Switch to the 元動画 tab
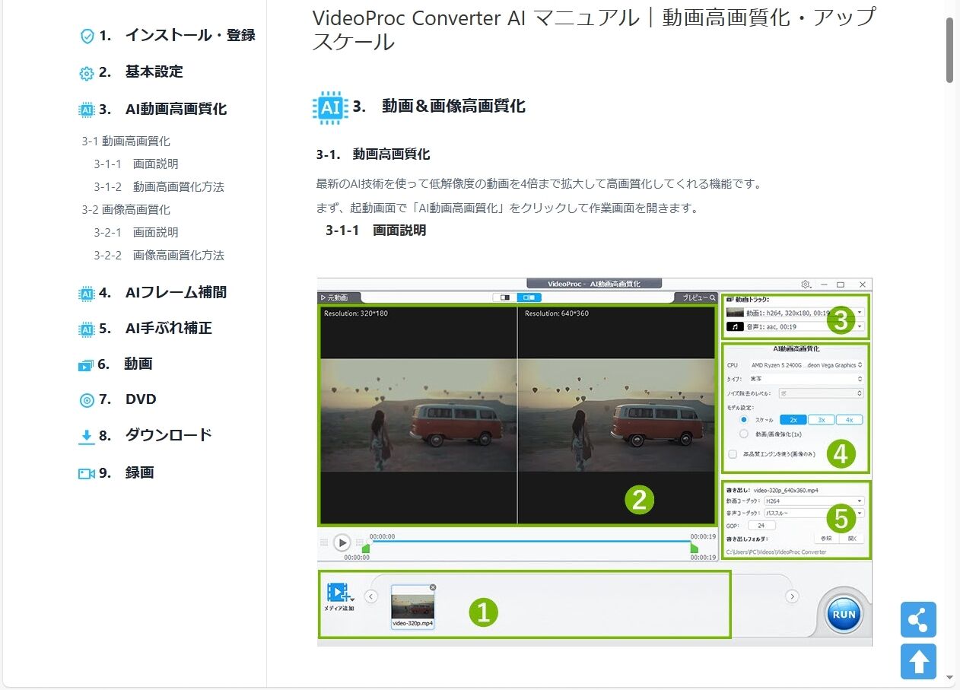The height and width of the screenshot is (690, 960). point(339,297)
